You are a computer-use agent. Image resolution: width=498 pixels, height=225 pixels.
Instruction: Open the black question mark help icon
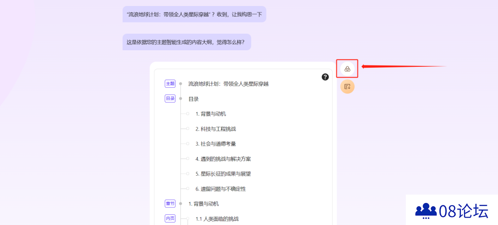(325, 77)
